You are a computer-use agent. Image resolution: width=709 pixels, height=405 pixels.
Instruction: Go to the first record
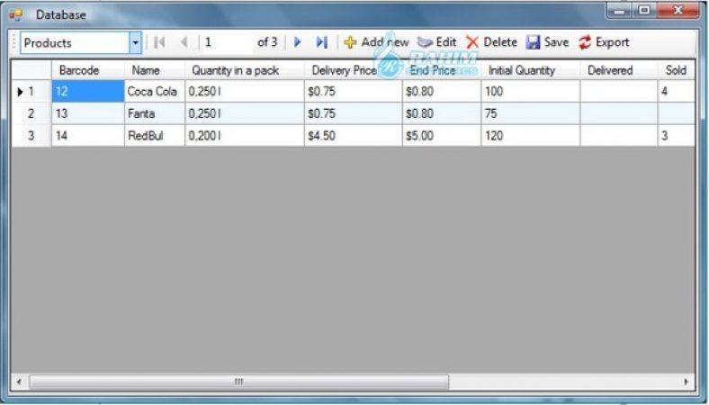[x=159, y=42]
